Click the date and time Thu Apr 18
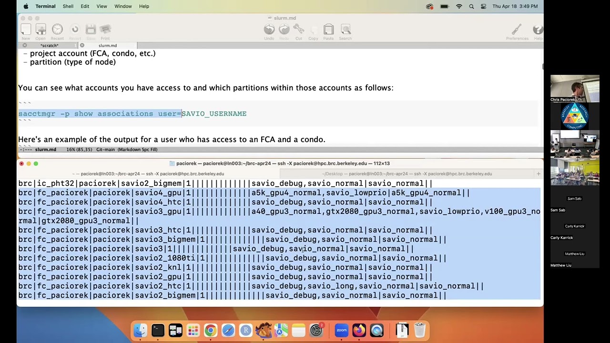Screen dimensions: 610x343 pyautogui.click(x=515, y=6)
